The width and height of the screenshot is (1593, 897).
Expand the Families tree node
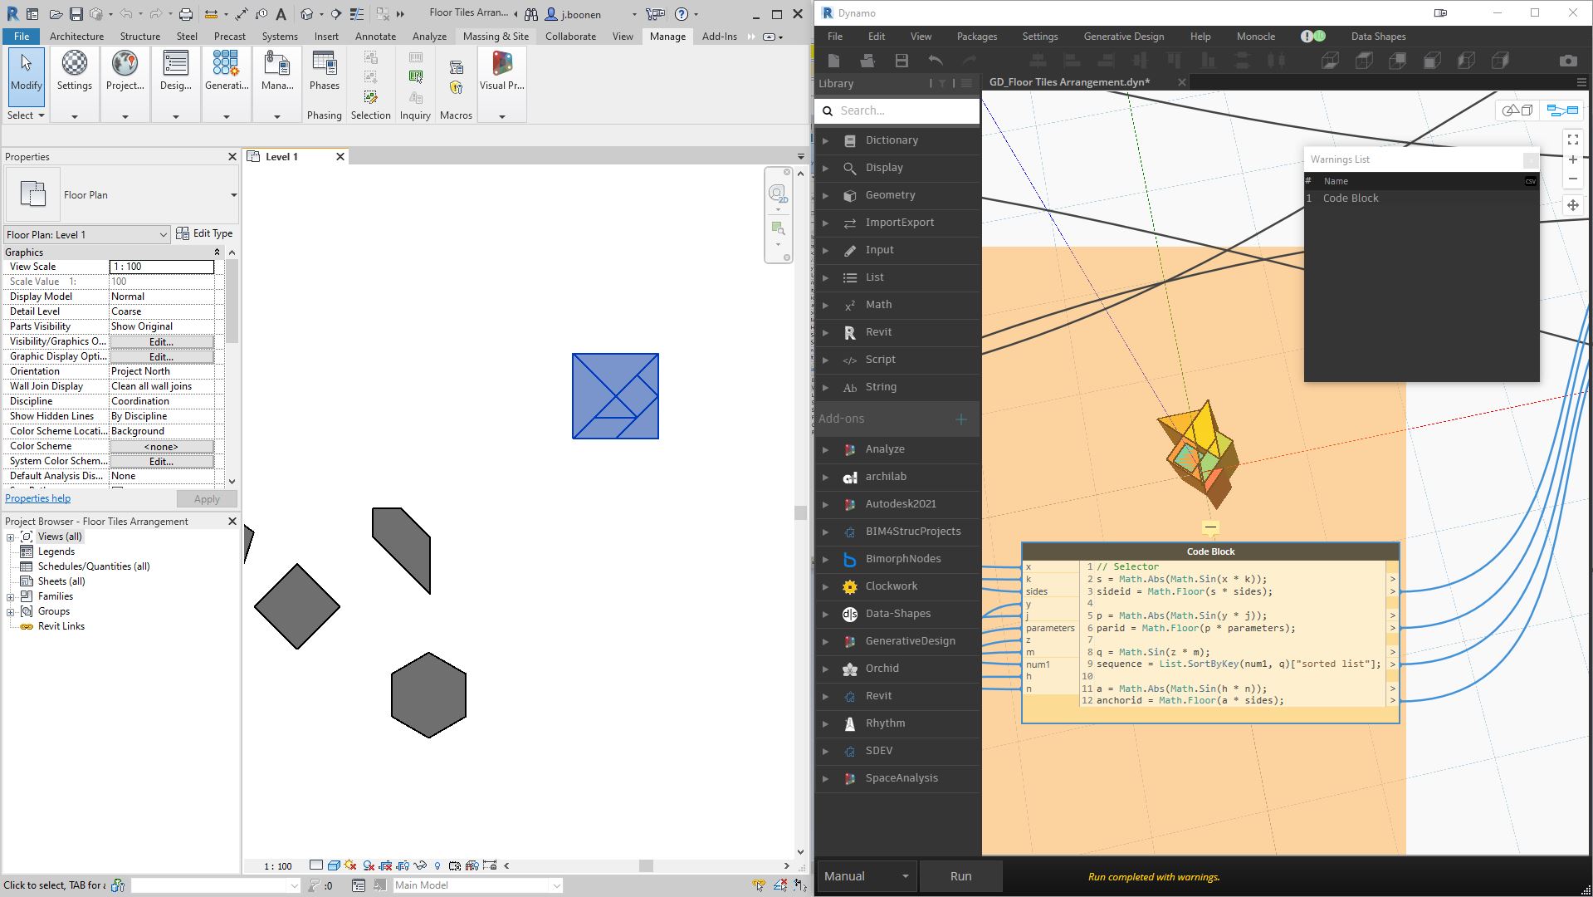click(x=11, y=596)
